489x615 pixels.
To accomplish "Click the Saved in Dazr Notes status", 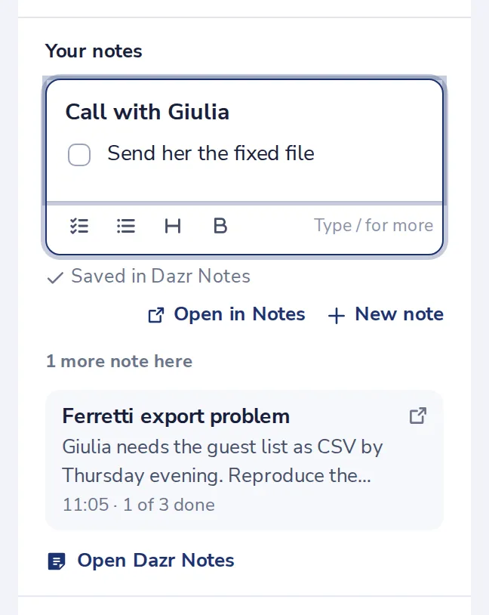I will point(148,276).
